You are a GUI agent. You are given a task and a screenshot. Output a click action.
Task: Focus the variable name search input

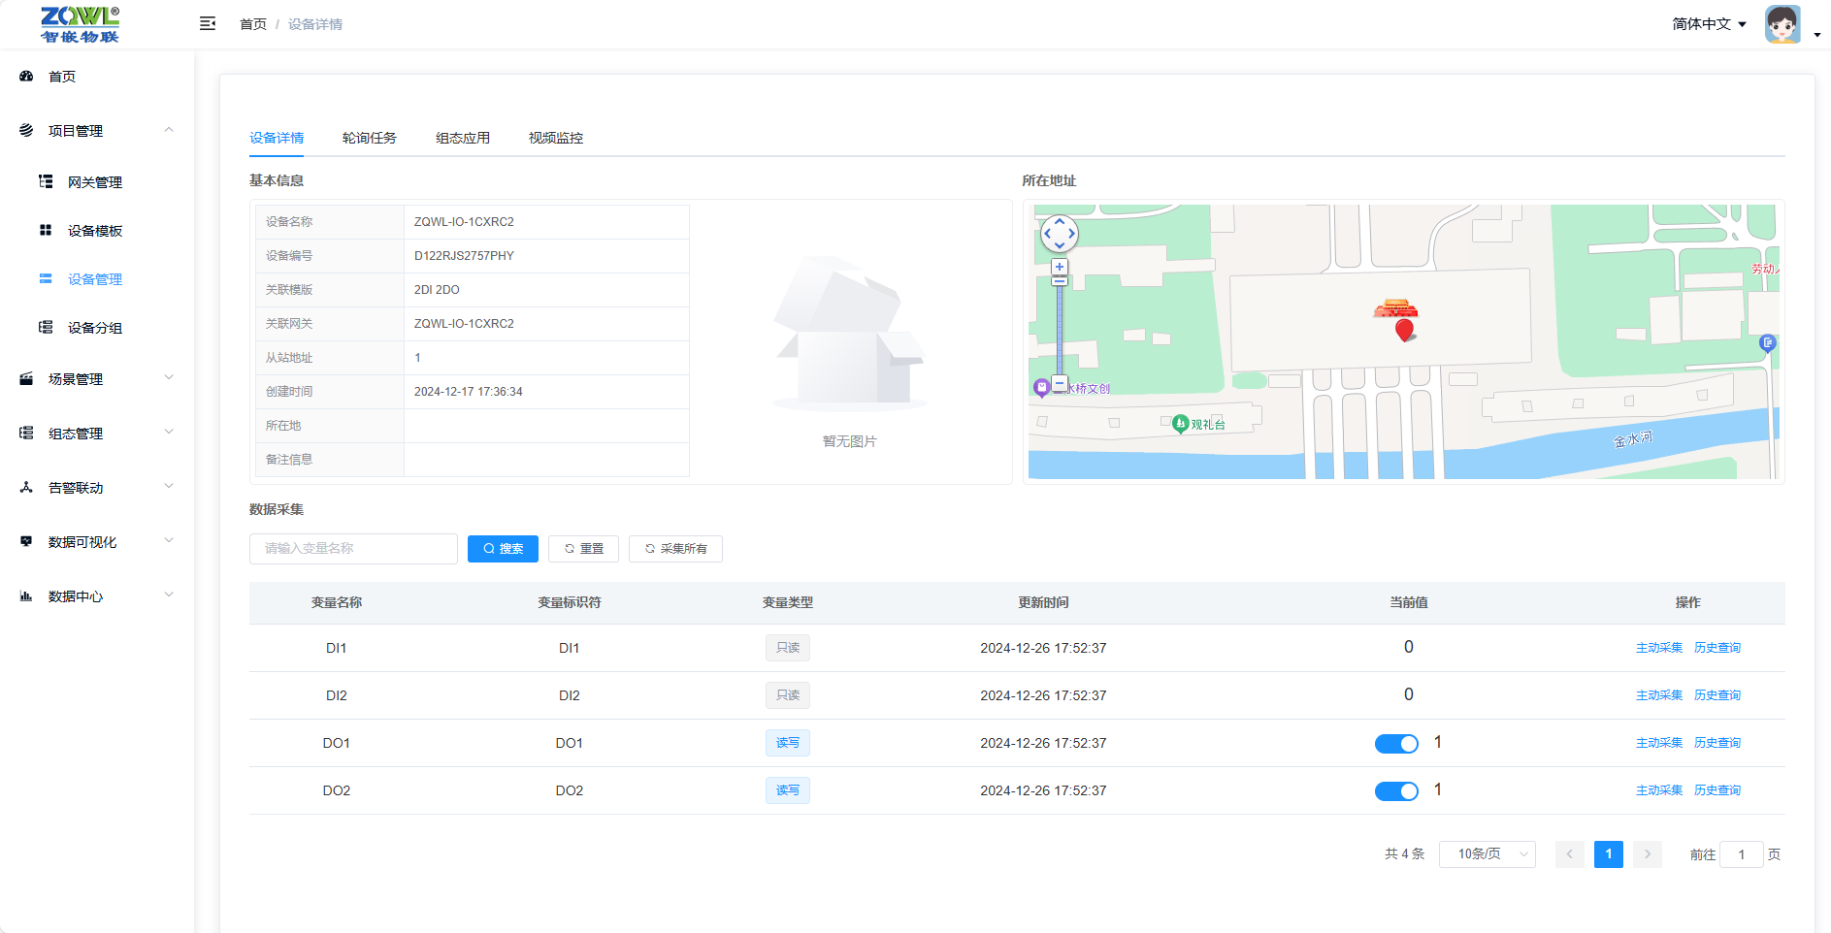point(353,549)
